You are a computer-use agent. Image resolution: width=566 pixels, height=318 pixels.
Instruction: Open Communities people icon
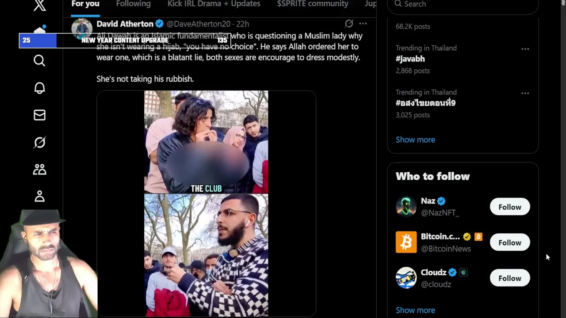pos(39,170)
